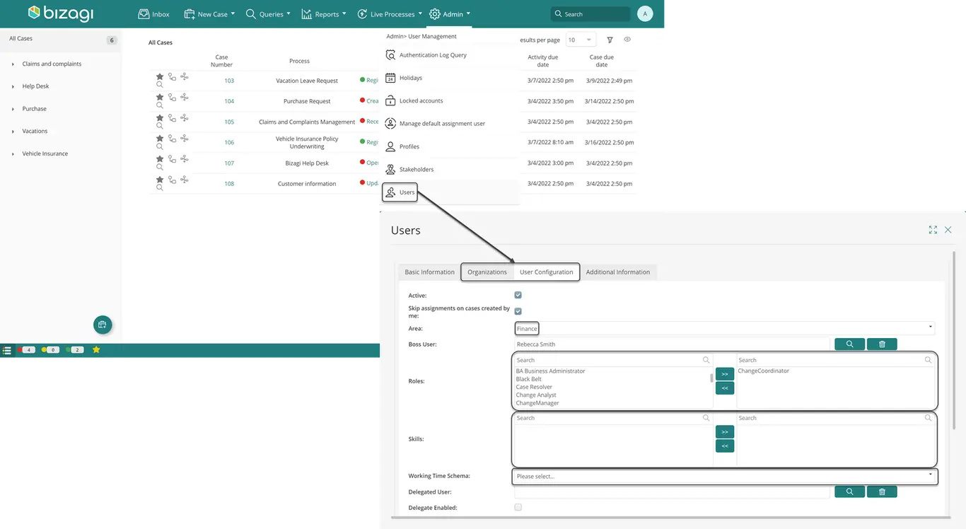Click the filter funnel icon above the cases table
966x529 pixels.
610,40
